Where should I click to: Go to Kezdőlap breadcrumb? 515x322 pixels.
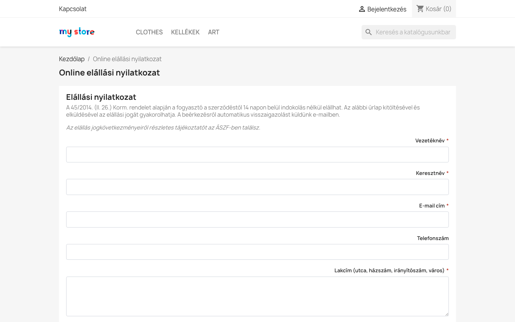click(x=72, y=59)
